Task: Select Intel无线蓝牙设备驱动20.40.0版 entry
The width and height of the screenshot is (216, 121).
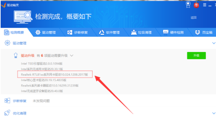Action: point(42,91)
